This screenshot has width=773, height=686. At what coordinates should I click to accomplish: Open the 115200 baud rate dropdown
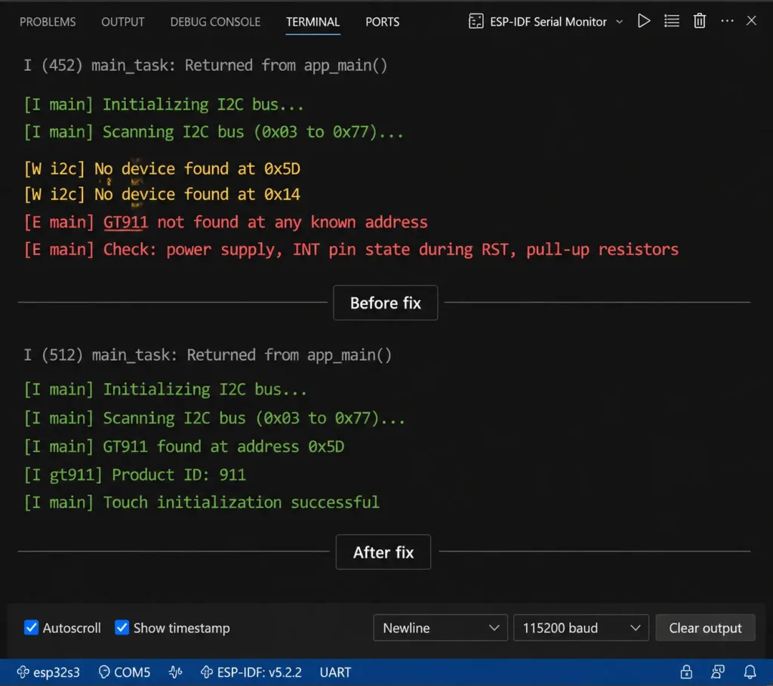click(581, 628)
